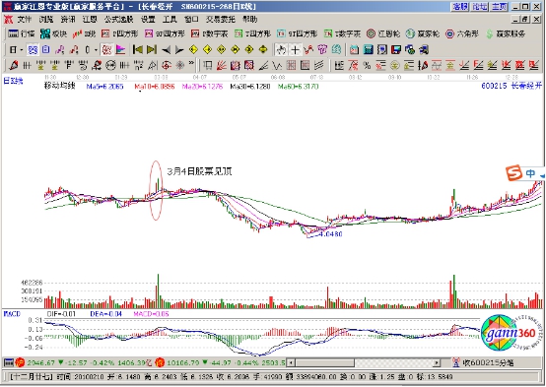Screen dimensions: 546x387
Task: Click the MACD indicator panel label
Action: tap(12, 314)
